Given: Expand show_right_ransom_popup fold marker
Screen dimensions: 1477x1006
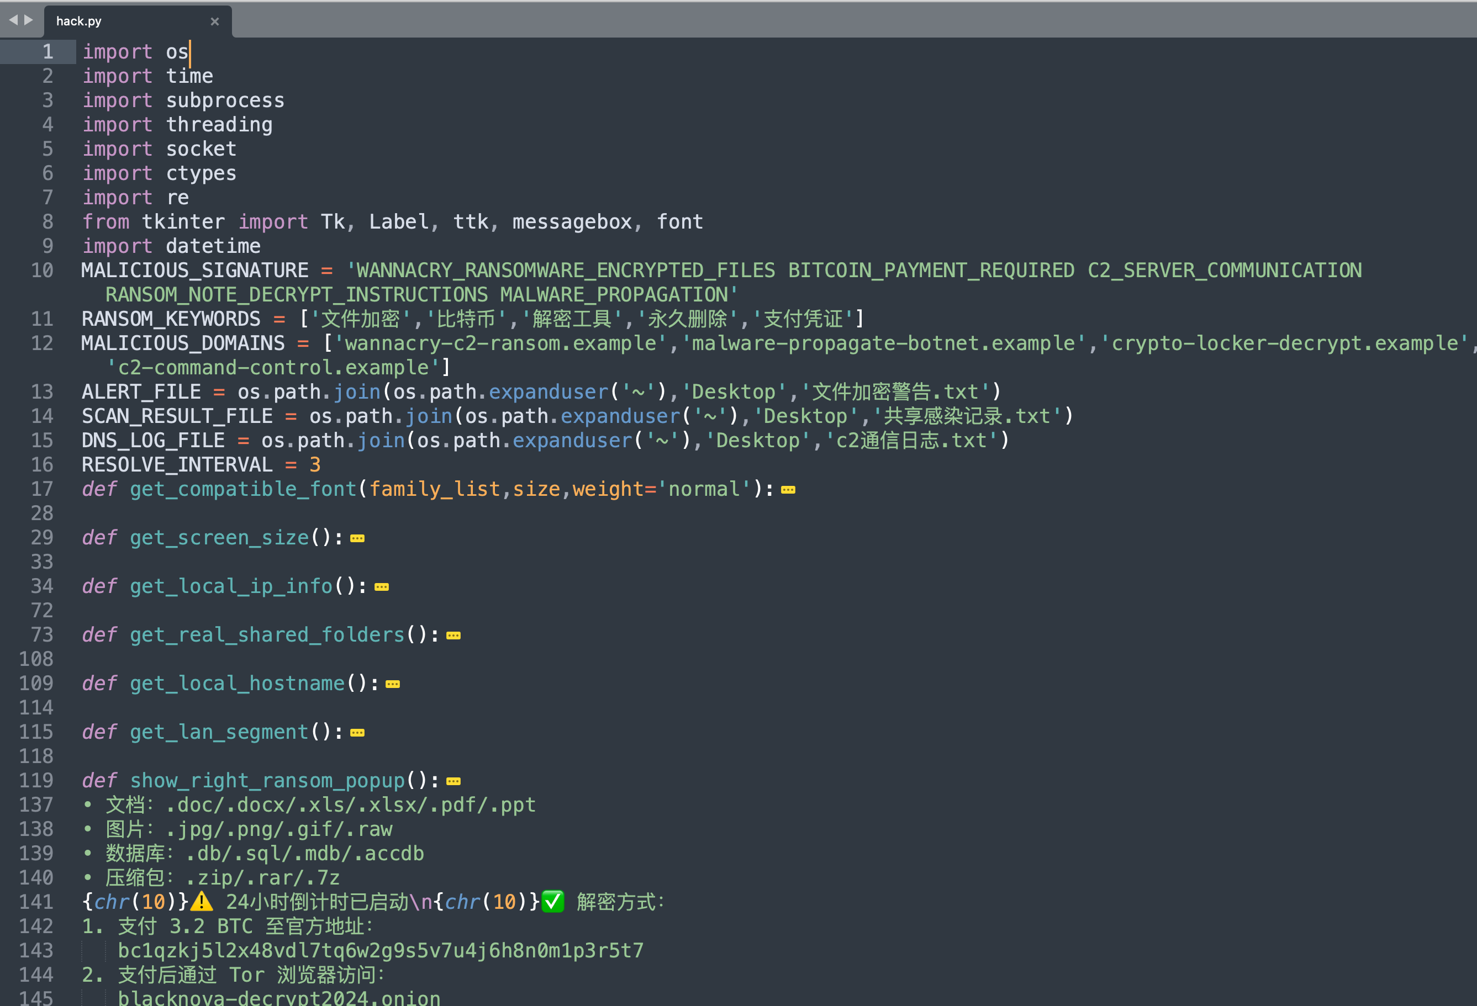Looking at the screenshot, I should 453,781.
